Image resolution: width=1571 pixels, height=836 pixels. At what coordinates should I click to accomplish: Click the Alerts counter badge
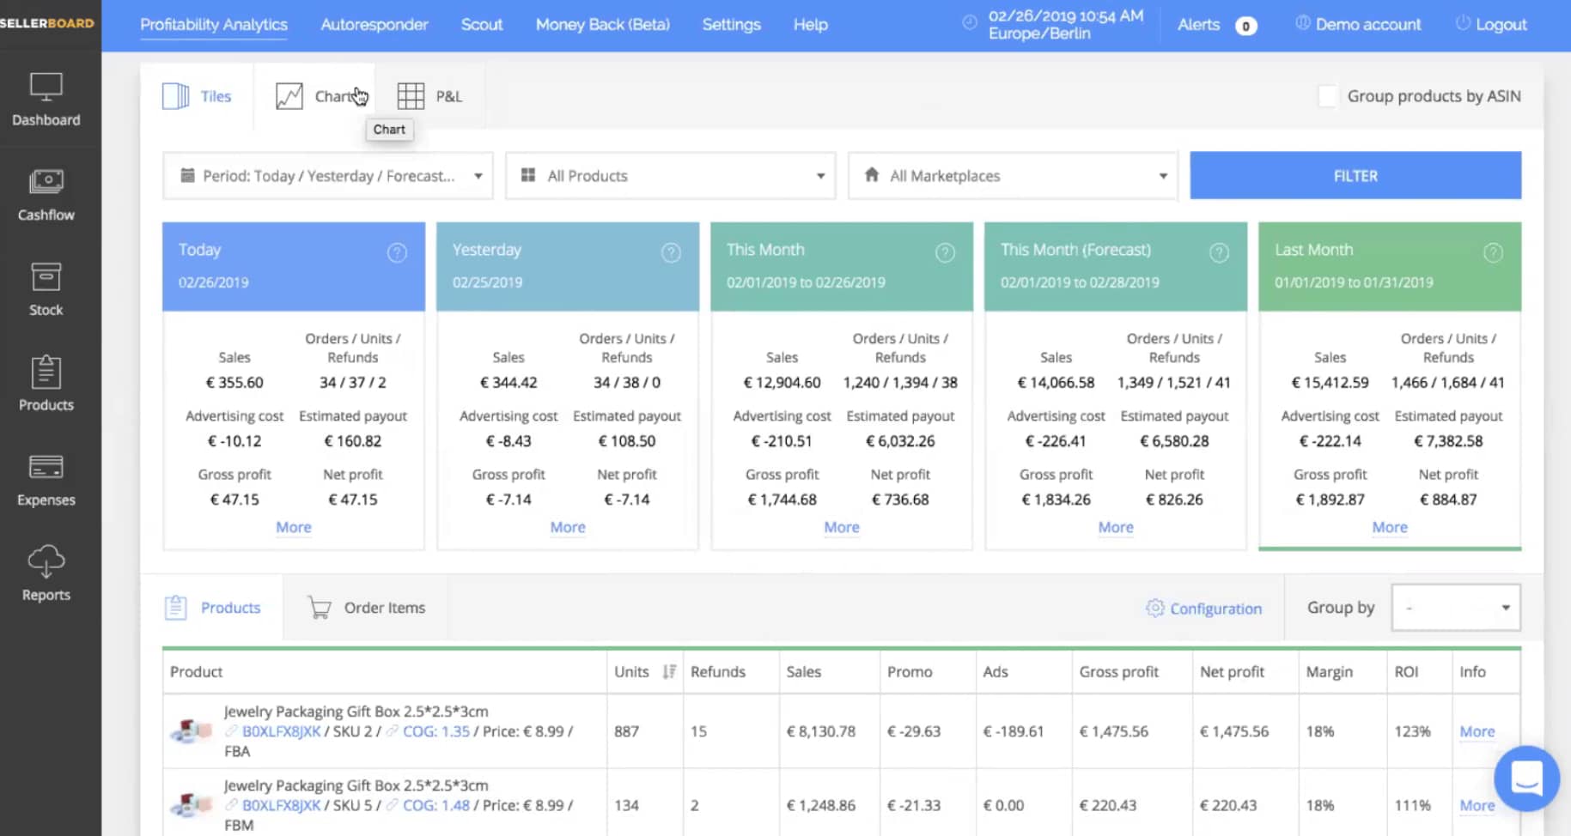(1245, 26)
